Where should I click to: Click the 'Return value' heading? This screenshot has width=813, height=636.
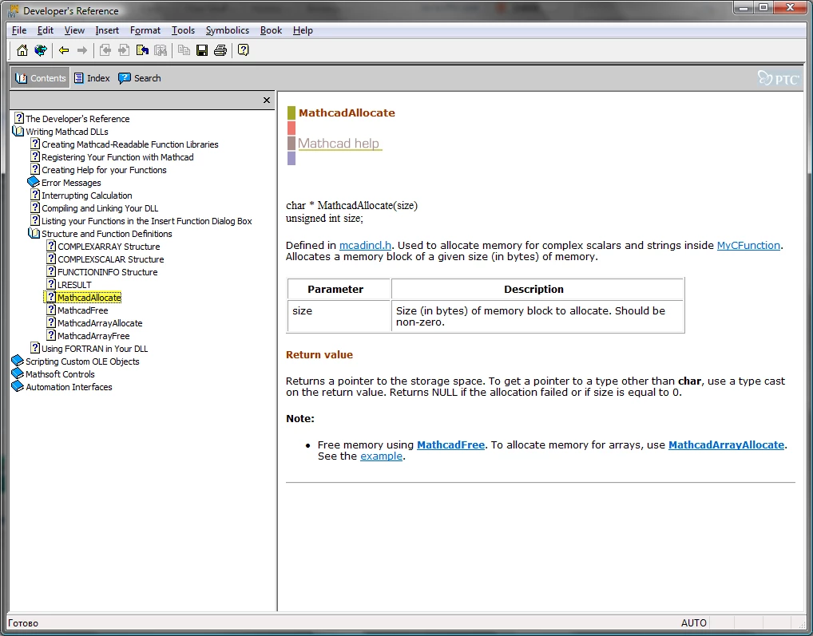pos(319,355)
